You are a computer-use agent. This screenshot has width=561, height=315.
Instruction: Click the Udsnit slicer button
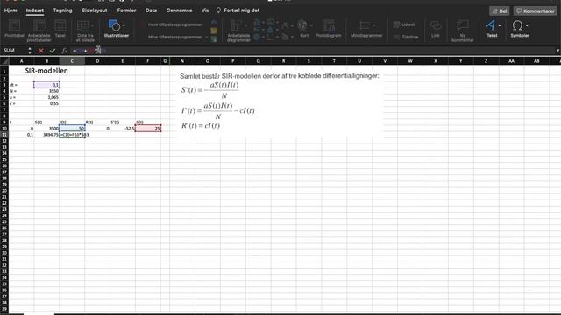404,24
